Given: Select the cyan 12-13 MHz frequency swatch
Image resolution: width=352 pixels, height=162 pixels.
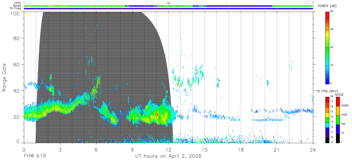Looking at the screenshot, I should [327, 125].
